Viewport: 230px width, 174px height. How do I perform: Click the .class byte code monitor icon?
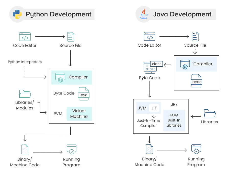click(x=153, y=67)
